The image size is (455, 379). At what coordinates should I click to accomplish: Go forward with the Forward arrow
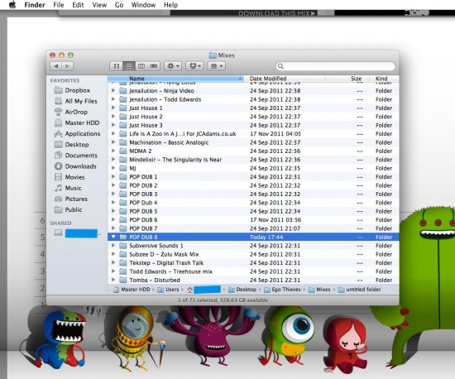[x=68, y=66]
